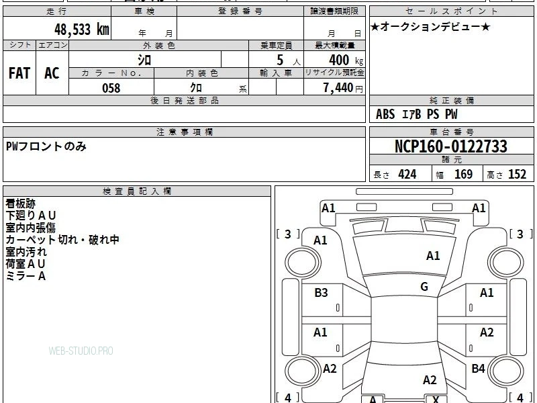The image size is (537, 403).
Task: Select the note PWフロントのみ
Action: coord(46,146)
